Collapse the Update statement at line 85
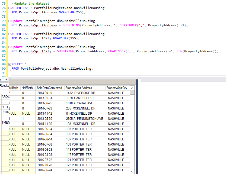Screen dimensions: 226x174 10,47
